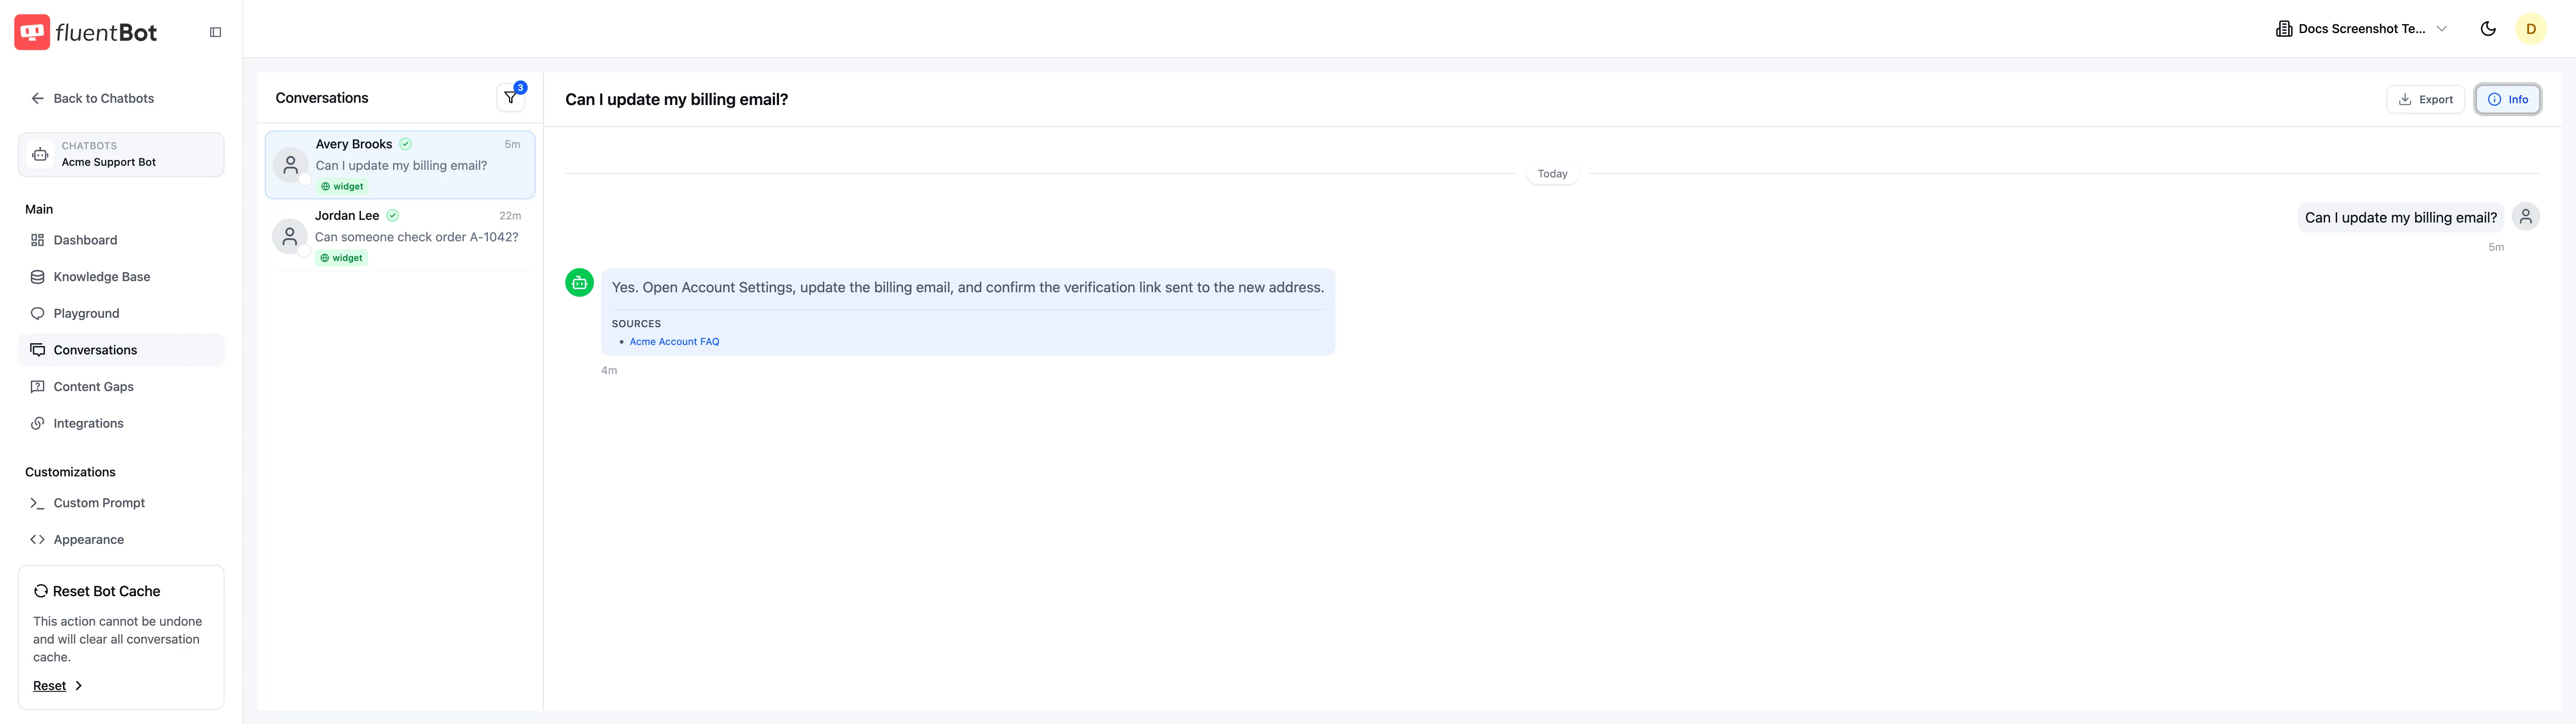This screenshot has width=2576, height=724.
Task: Open the Acme Support Bot chatbot selector
Action: click(121, 154)
